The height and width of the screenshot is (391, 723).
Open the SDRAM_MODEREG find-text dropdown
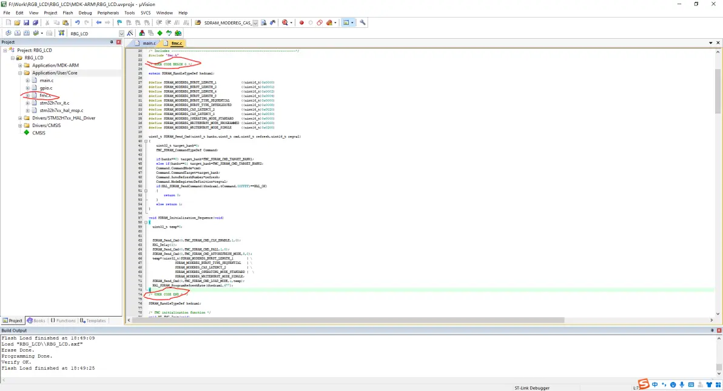tap(255, 23)
